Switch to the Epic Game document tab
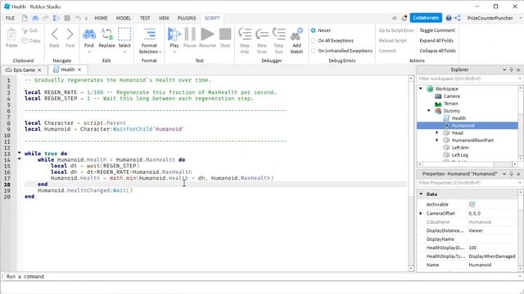The height and width of the screenshot is (294, 524). click(24, 69)
